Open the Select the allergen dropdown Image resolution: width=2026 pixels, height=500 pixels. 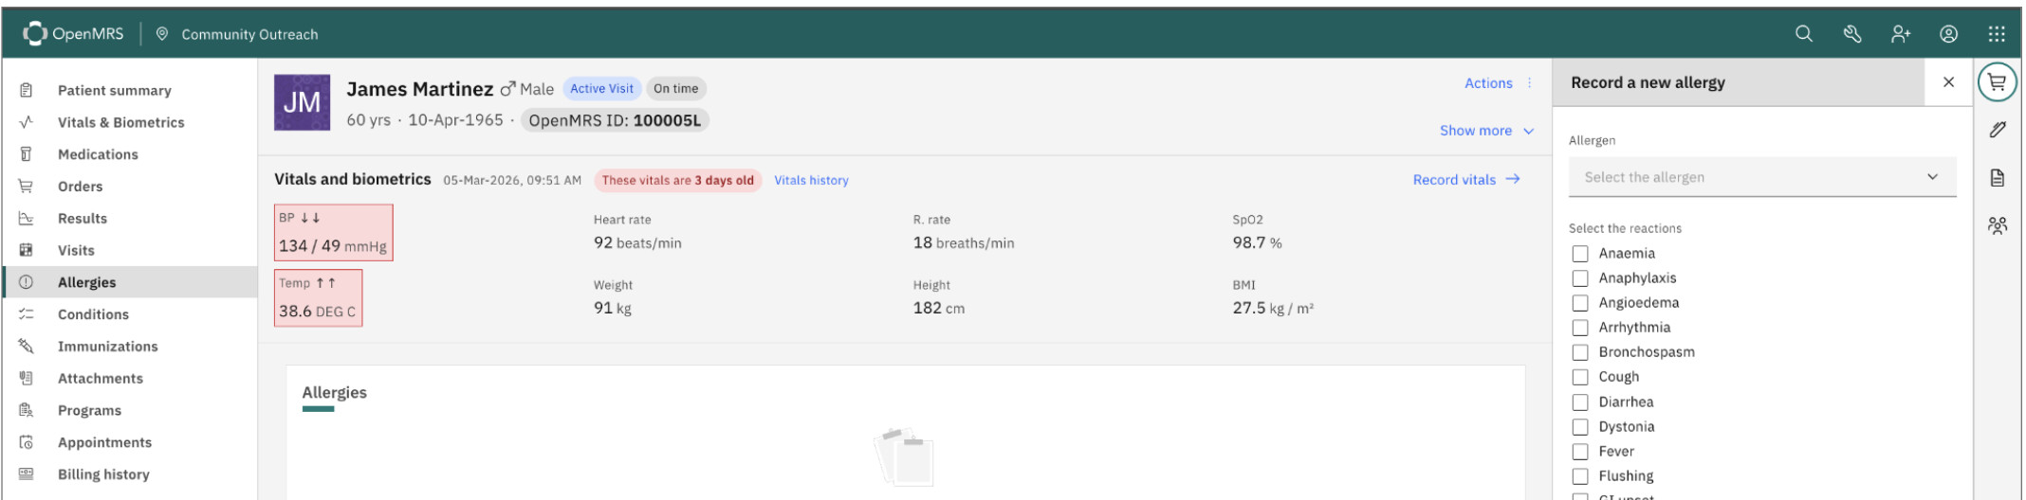(x=1761, y=177)
